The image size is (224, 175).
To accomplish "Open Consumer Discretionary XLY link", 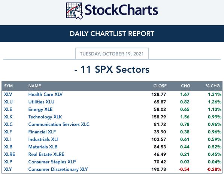I will click(58, 169).
